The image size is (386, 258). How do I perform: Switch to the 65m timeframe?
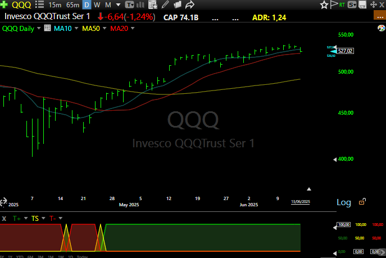click(x=73, y=5)
